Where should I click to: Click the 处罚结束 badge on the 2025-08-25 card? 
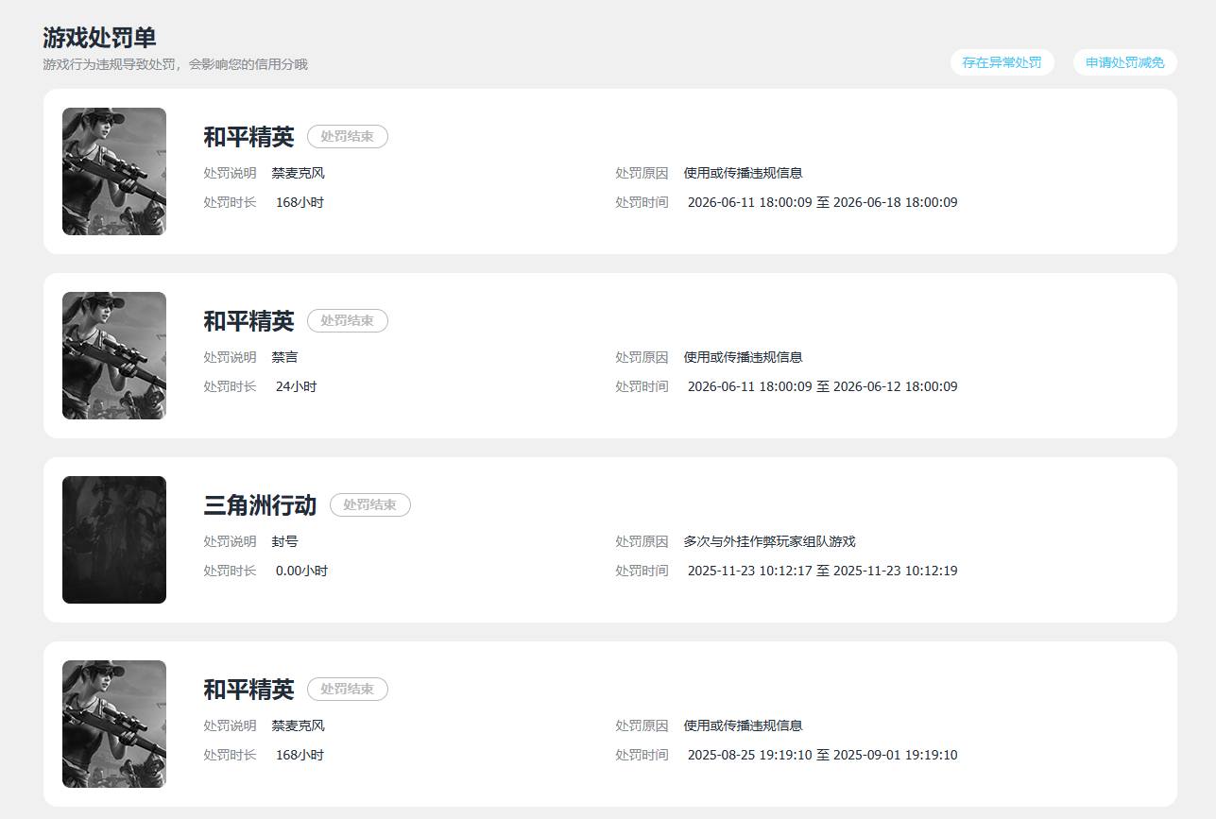348,690
